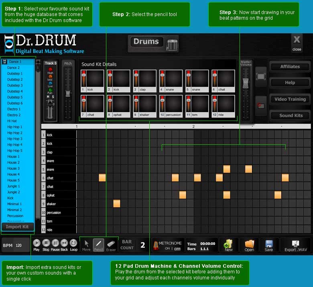This screenshot has width=313, height=287.
Task: Select the Pencil tool
Action: (98, 245)
